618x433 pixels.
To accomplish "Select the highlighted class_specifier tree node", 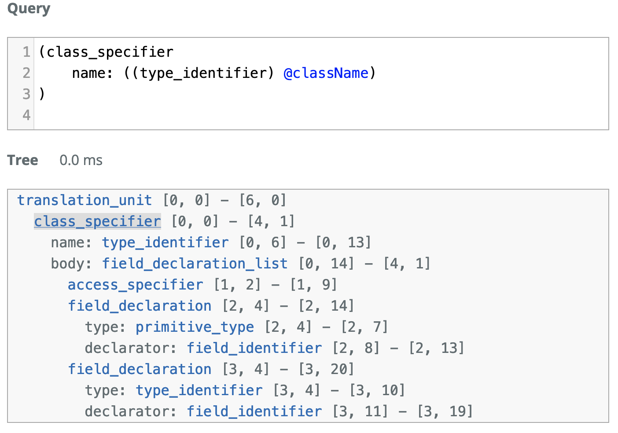I will (x=97, y=221).
